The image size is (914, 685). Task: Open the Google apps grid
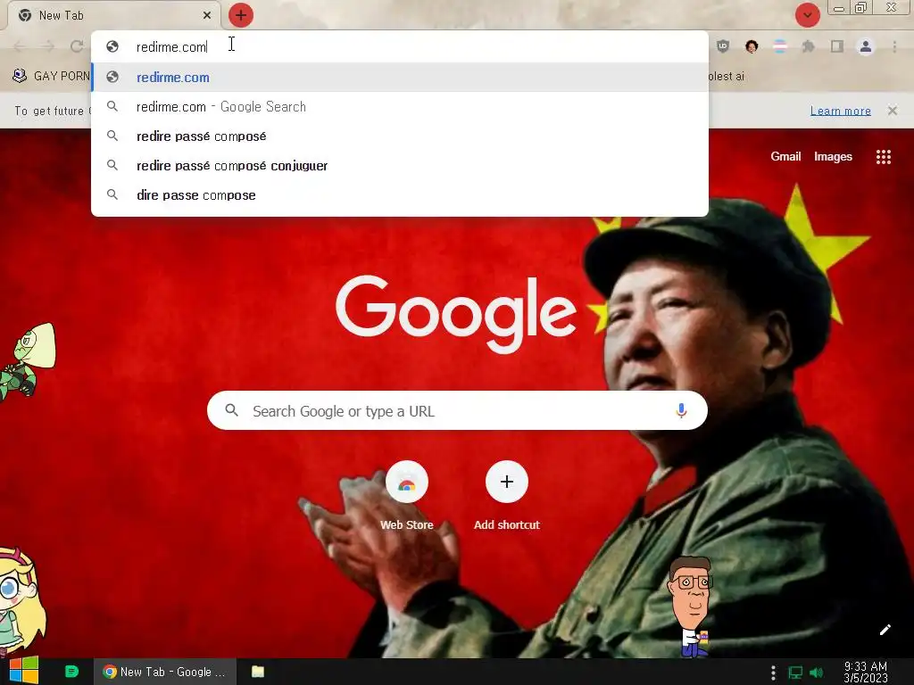coord(883,157)
